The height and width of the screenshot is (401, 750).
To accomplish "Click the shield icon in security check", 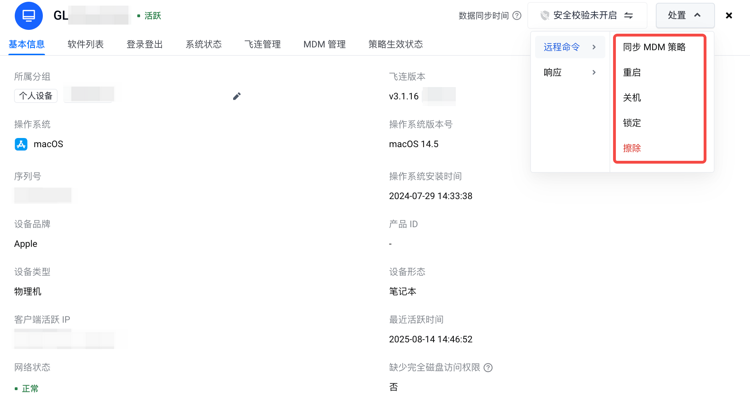I will (x=545, y=15).
